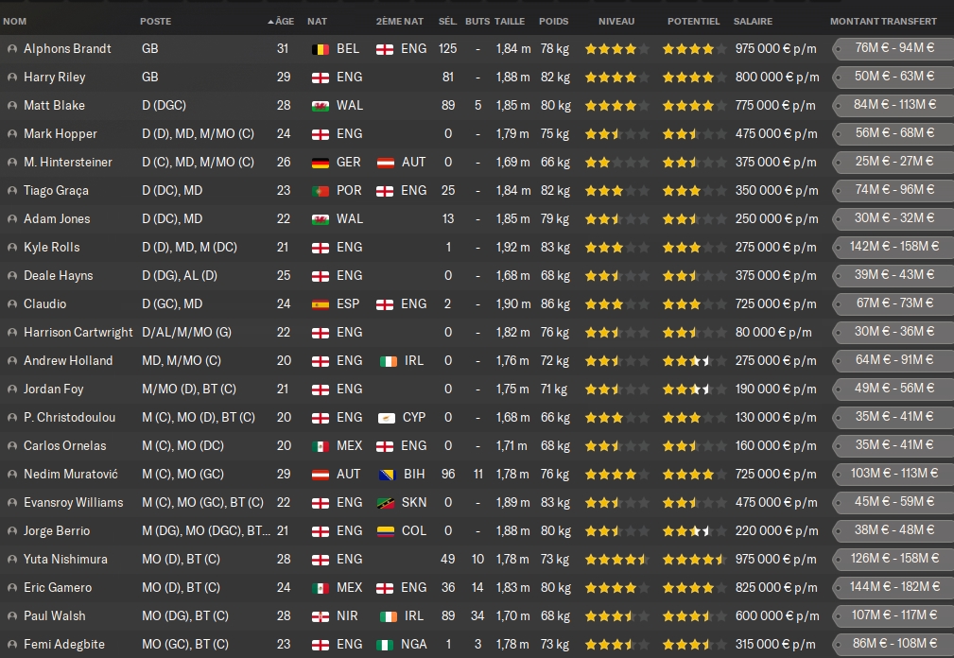Sort players by POSTE column header
The width and height of the screenshot is (954, 658).
[156, 22]
